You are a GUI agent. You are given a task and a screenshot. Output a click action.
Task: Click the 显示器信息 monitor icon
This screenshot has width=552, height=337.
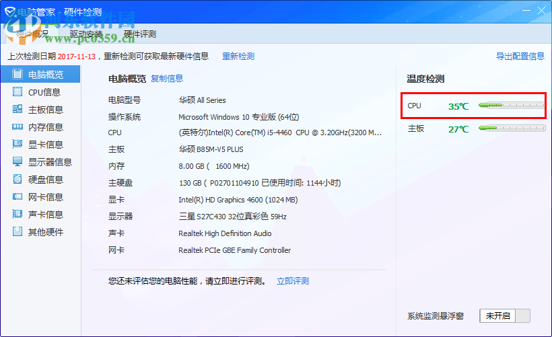tap(18, 161)
